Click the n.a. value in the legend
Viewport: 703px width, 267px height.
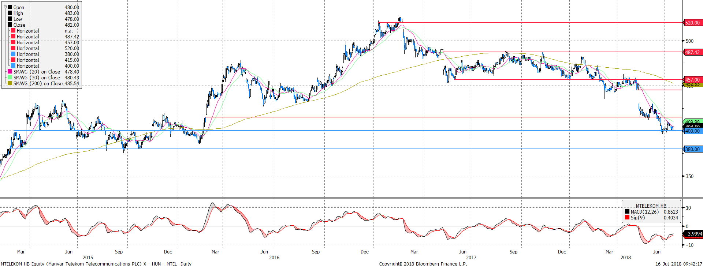coord(69,31)
